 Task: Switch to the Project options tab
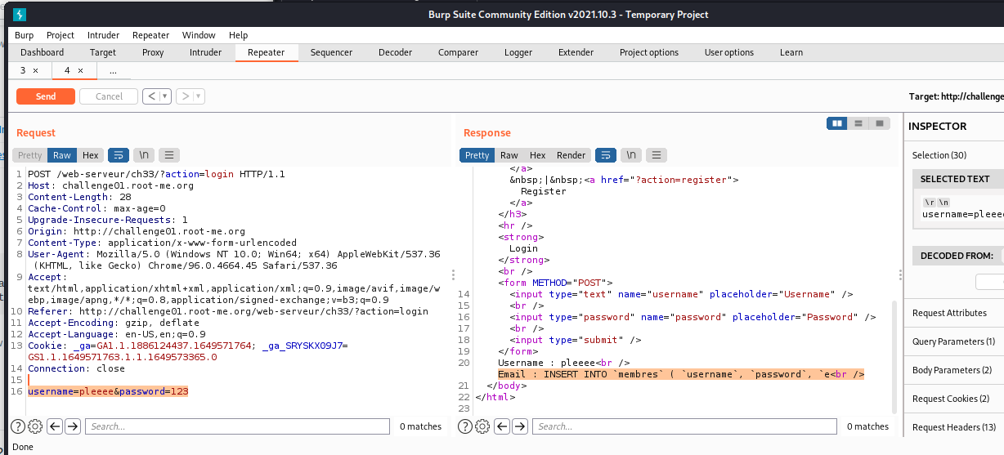tap(649, 52)
